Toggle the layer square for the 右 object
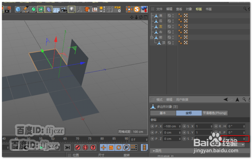The image size is (252, 159). 169,32
